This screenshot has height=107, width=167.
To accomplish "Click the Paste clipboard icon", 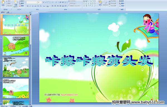I will 3,3.
